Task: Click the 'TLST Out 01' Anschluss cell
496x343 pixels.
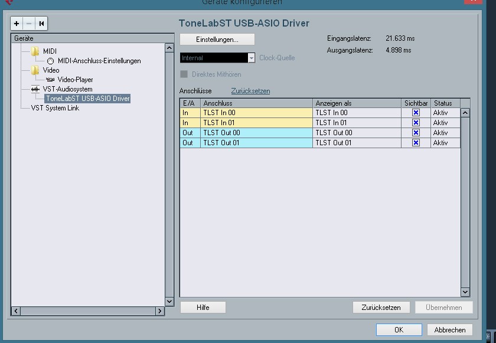Action: click(256, 143)
